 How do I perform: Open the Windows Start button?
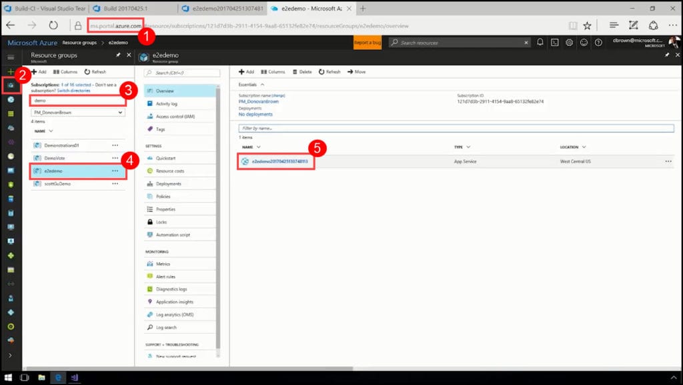tap(8, 377)
